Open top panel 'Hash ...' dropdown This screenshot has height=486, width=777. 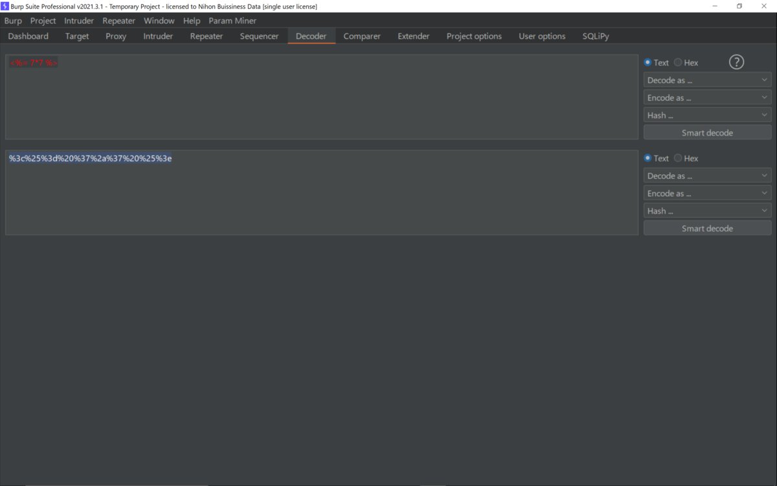[707, 115]
